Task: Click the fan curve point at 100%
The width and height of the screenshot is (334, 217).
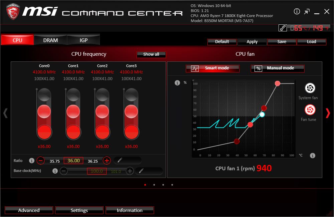Action: pos(277,83)
